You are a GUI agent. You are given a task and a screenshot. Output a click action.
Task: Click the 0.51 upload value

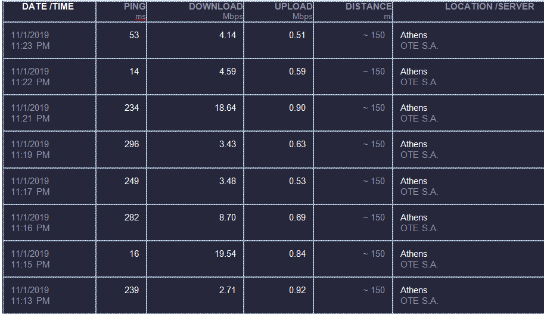click(x=297, y=35)
